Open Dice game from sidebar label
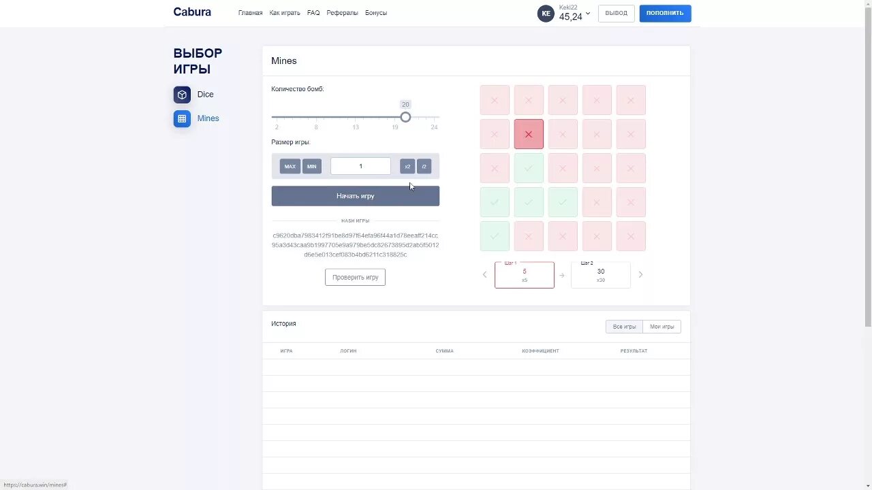 [x=206, y=95]
